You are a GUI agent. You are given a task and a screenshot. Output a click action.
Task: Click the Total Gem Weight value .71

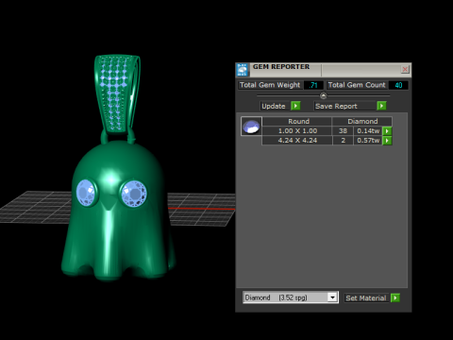(313, 85)
